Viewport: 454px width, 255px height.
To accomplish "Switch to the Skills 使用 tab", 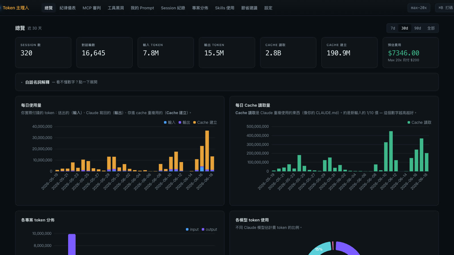I will pos(225,8).
